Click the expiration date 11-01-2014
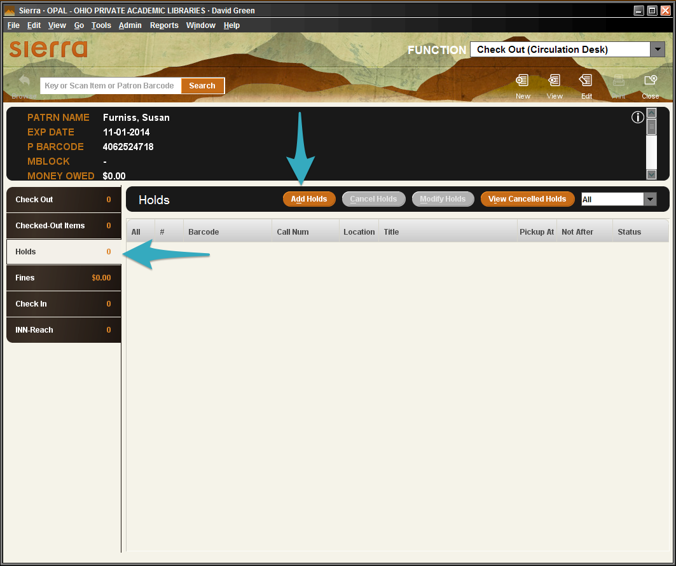 (x=127, y=132)
